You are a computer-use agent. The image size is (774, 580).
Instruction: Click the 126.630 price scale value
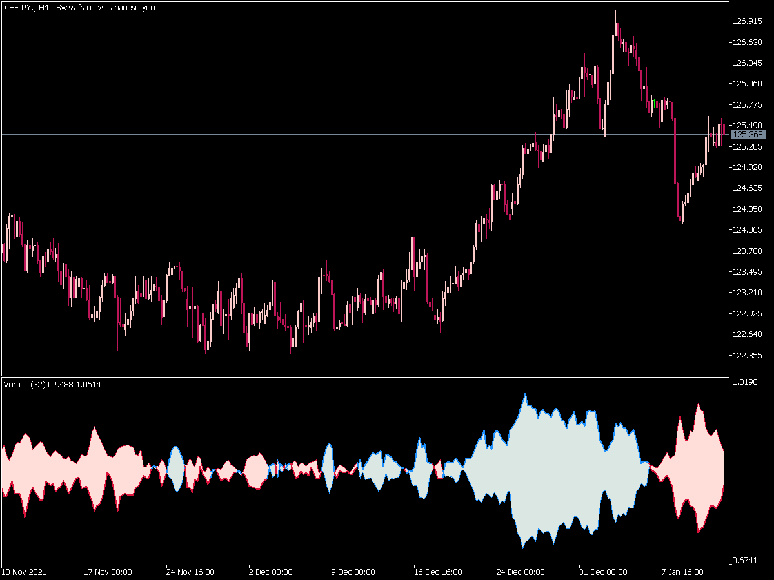tap(748, 43)
